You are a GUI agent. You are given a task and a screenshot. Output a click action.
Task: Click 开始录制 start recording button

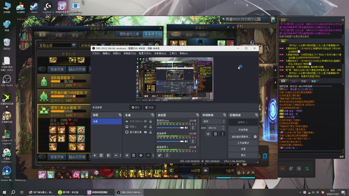click(243, 130)
